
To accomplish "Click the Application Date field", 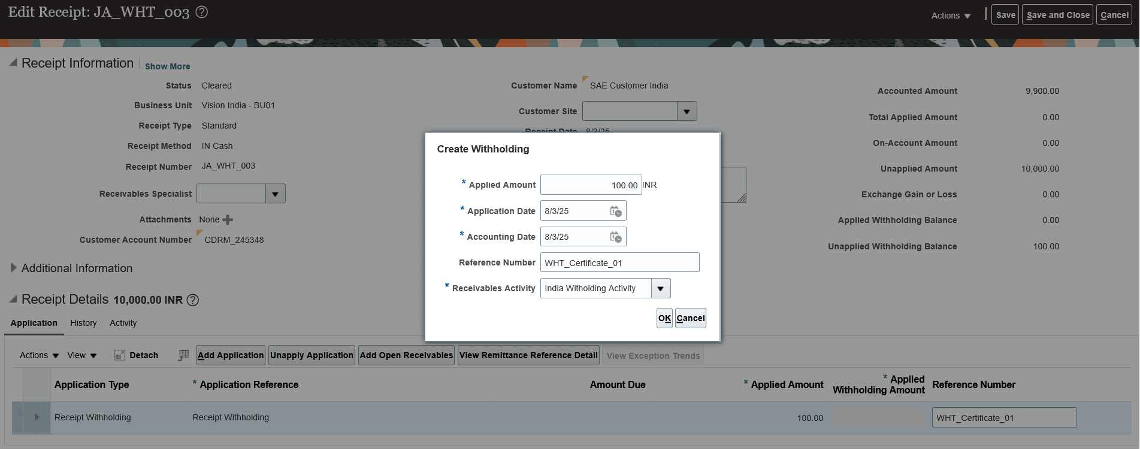I will (x=583, y=211).
